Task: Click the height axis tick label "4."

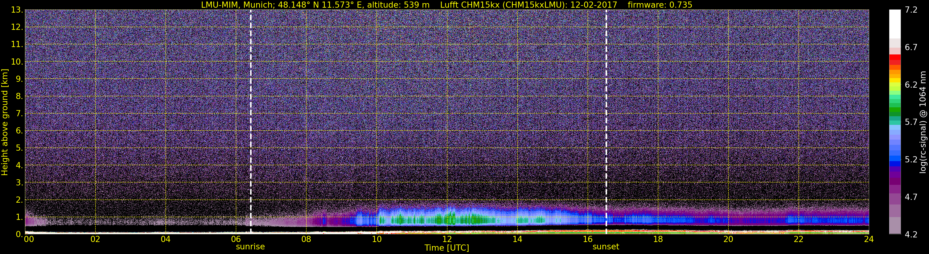Action: (19, 165)
